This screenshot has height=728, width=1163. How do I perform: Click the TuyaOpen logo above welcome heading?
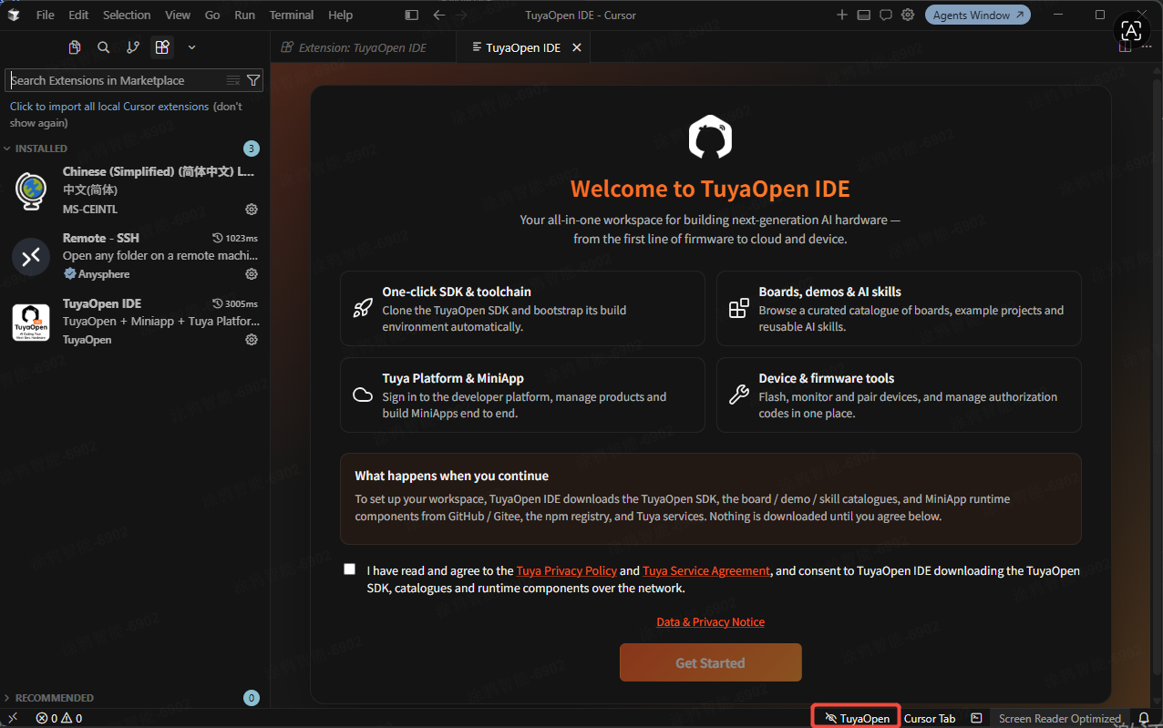pyautogui.click(x=710, y=137)
